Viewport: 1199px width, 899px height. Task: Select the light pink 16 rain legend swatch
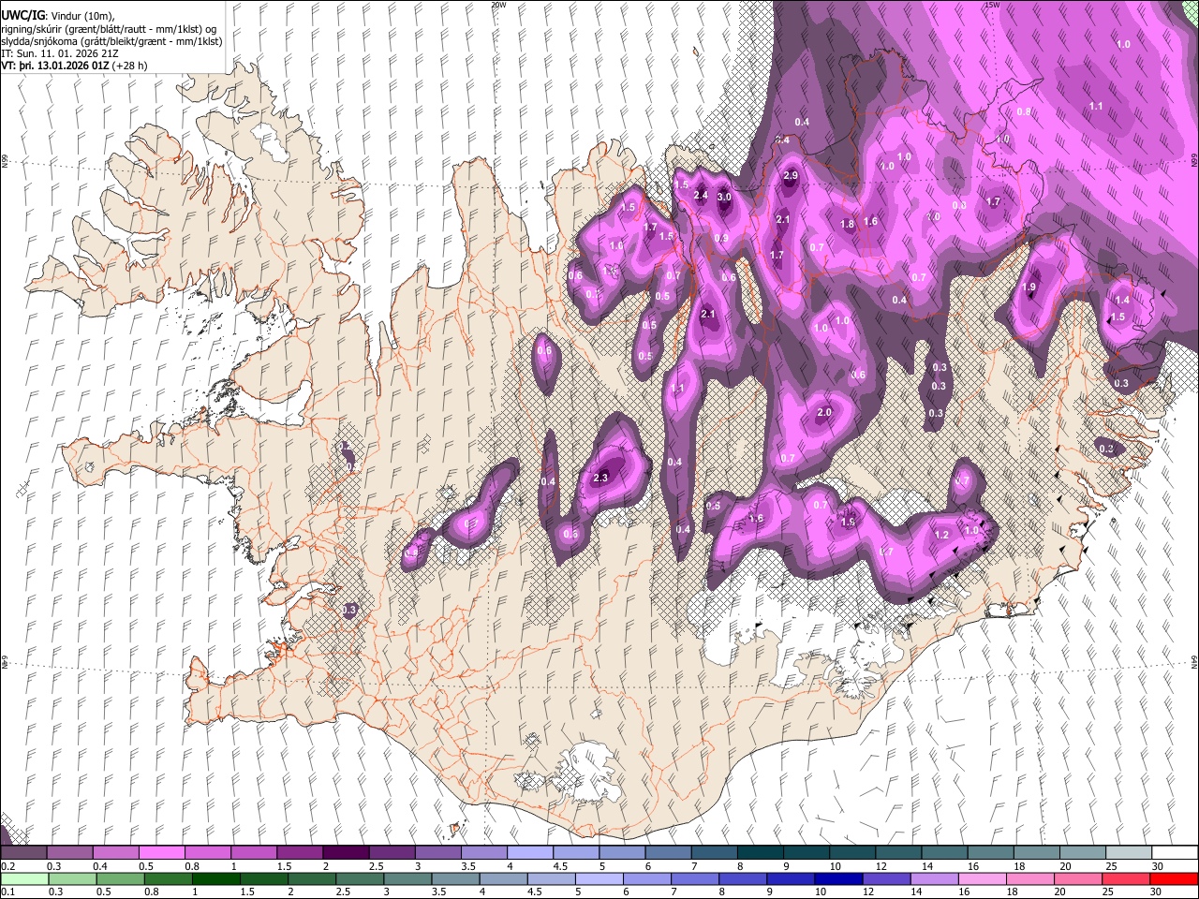[982, 878]
